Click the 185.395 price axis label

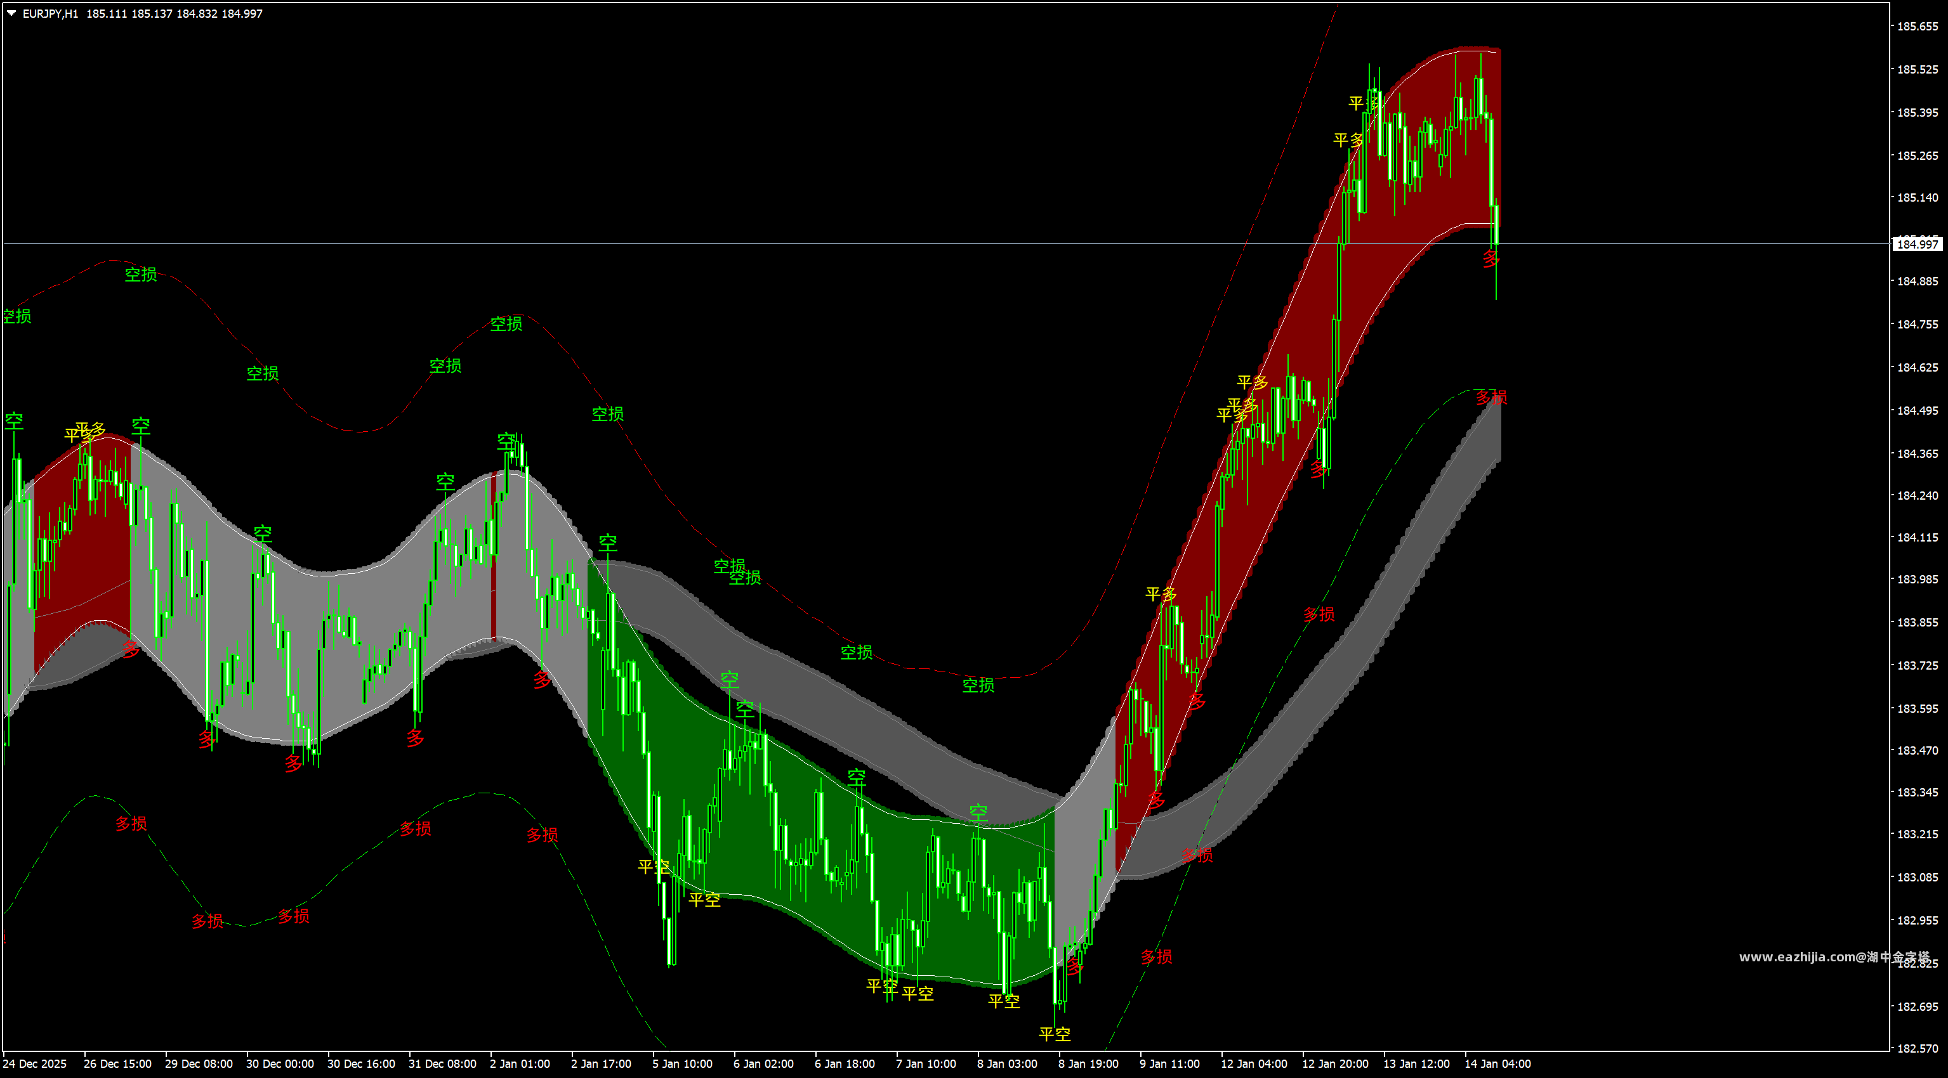pyautogui.click(x=1918, y=113)
